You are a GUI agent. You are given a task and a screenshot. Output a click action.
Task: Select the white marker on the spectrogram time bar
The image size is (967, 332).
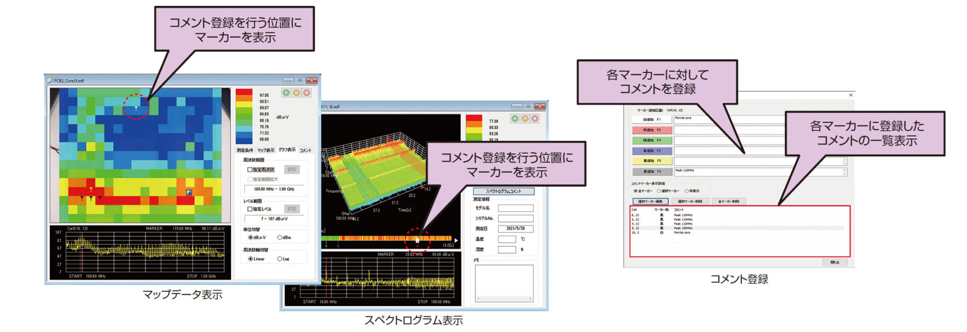(417, 240)
